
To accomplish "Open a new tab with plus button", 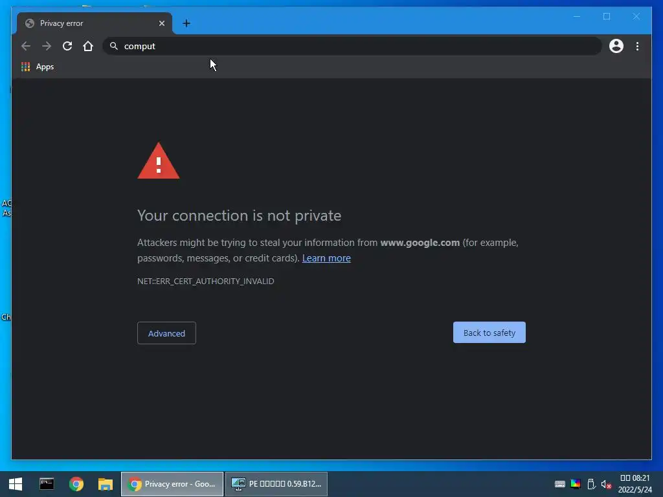I will pos(186,23).
